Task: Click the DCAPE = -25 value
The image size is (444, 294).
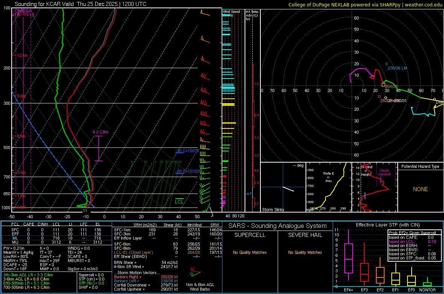Action: tap(15, 265)
